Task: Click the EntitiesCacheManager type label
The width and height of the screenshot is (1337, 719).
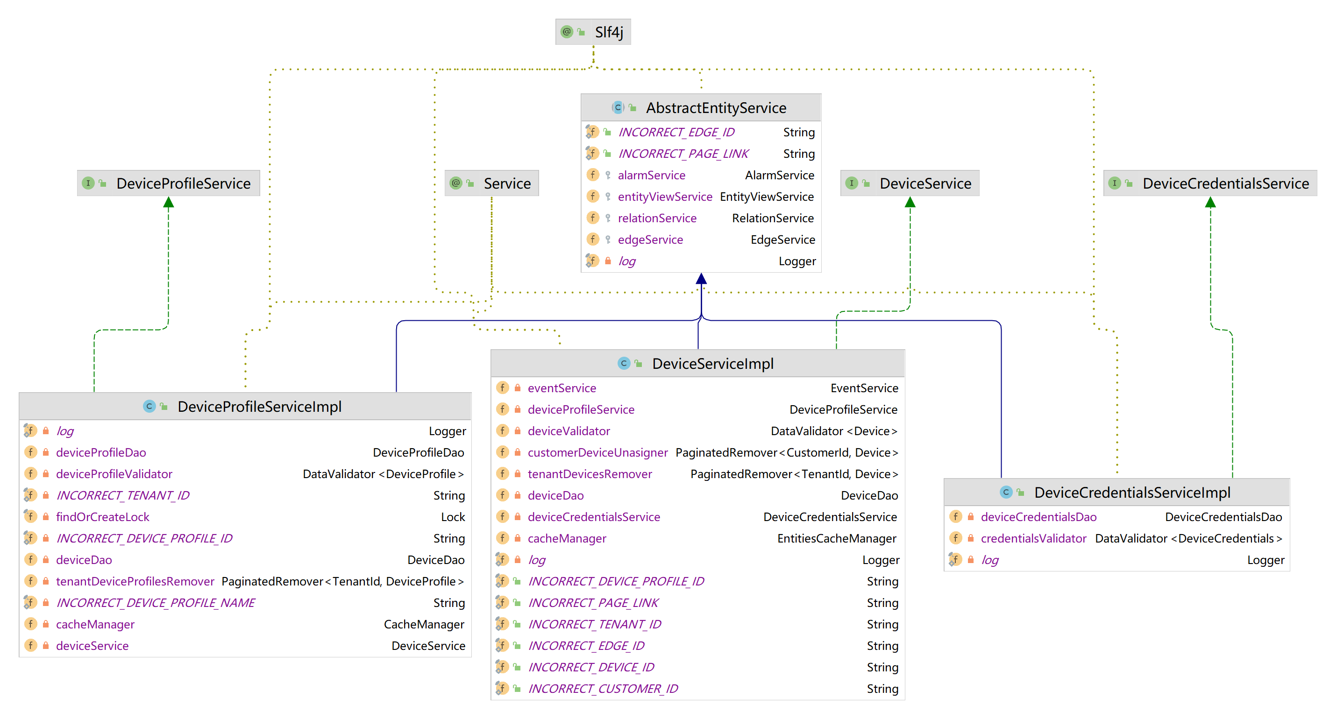Action: pos(836,538)
